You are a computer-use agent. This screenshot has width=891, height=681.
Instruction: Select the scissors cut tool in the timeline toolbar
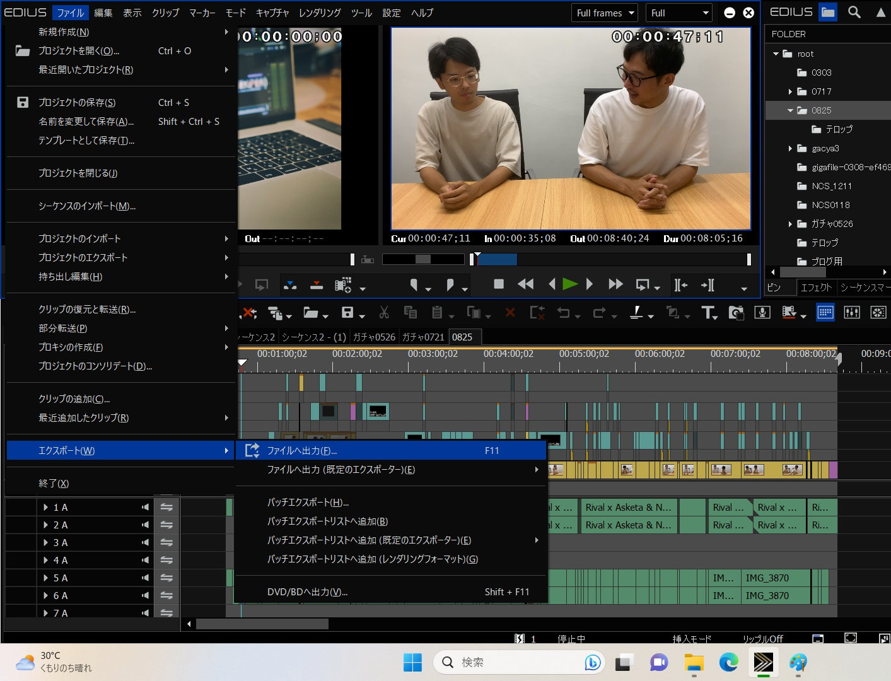point(384,312)
